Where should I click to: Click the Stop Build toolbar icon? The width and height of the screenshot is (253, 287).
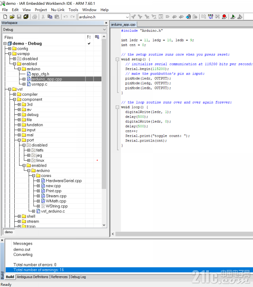(217, 17)
